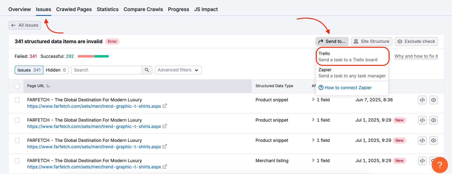Tick checkbox for first Jul 1 Product snippet row
452x174 pixels.
pos(17,120)
